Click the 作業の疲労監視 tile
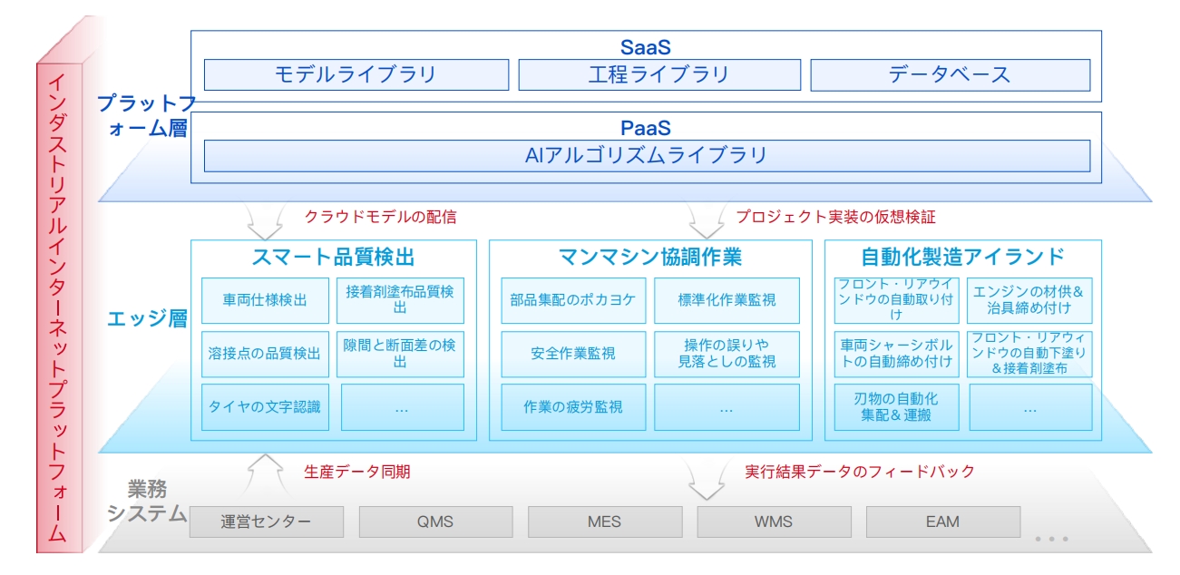Viewport: 1180px width, 575px height. [x=573, y=407]
